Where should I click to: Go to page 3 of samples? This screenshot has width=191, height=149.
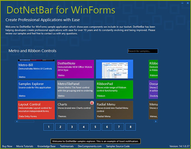[72, 127]
